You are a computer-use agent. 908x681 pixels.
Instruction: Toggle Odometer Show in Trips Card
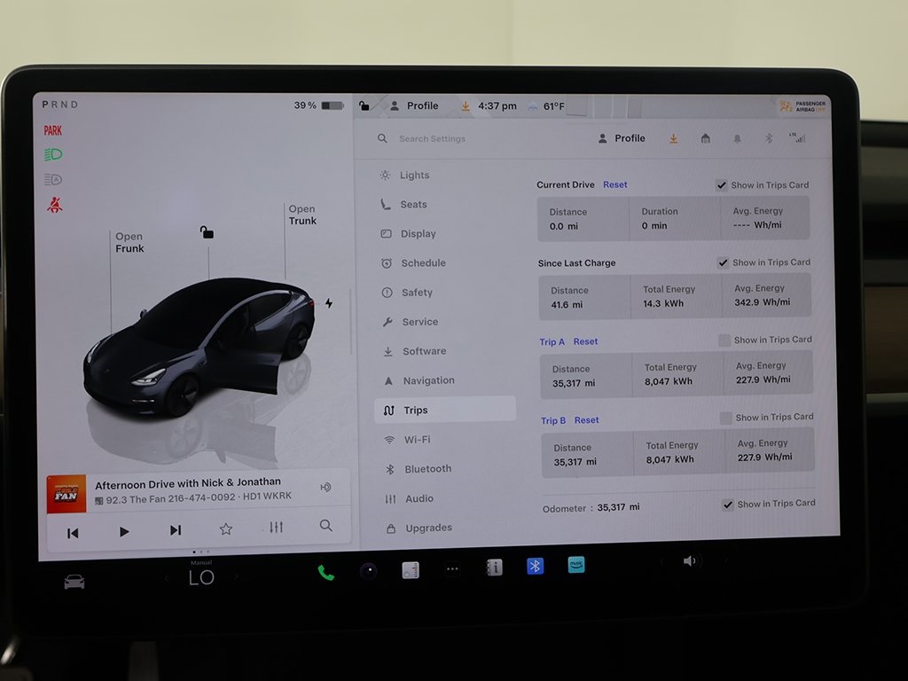pos(728,504)
